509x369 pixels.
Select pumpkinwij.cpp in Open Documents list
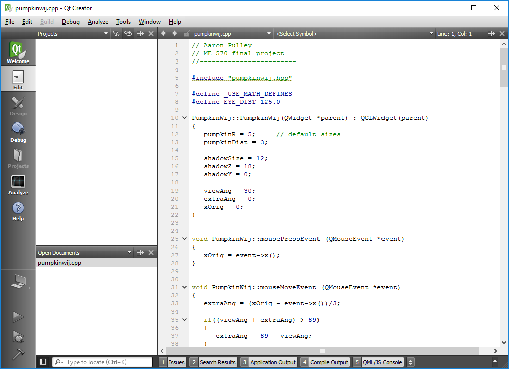point(97,263)
